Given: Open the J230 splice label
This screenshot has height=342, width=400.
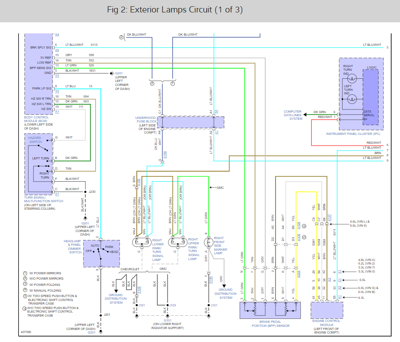Looking at the screenshot, I should 92,191.
